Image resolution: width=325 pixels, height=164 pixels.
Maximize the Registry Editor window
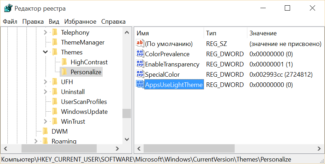287,8
